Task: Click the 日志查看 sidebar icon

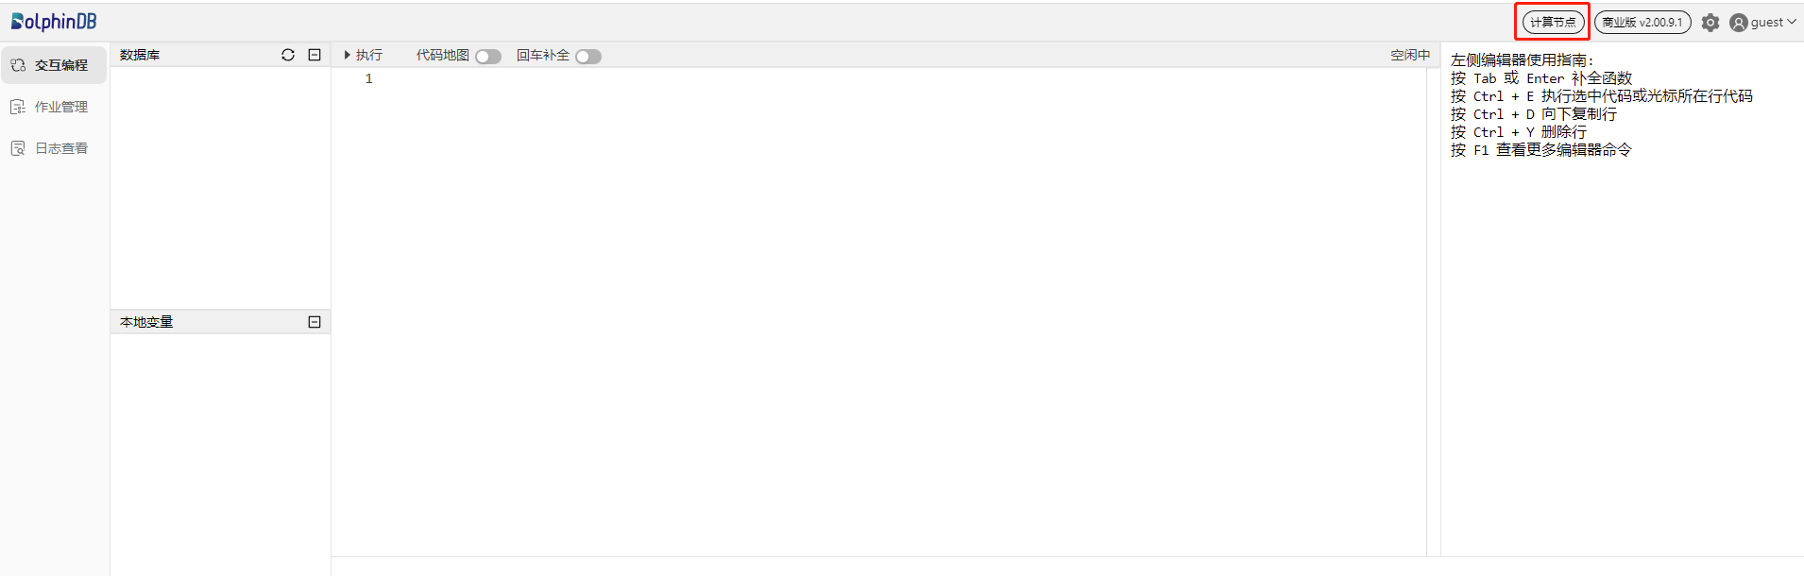Action: [18, 148]
